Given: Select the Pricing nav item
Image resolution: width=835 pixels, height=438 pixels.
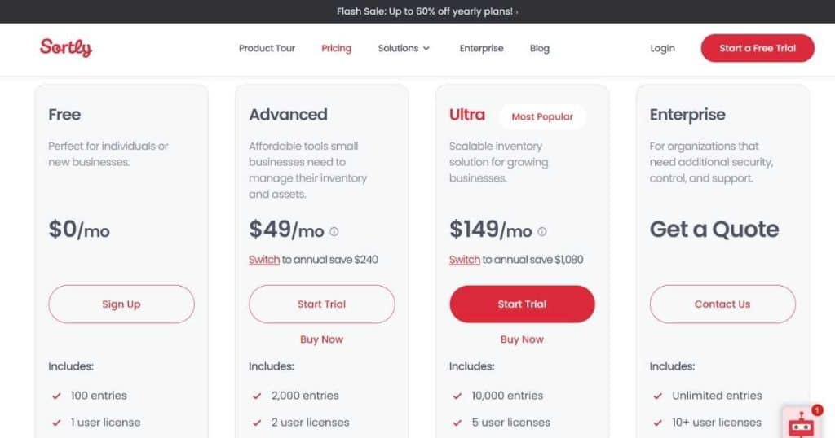Looking at the screenshot, I should point(336,48).
